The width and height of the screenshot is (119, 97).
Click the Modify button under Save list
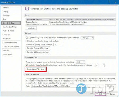pos(31,28)
